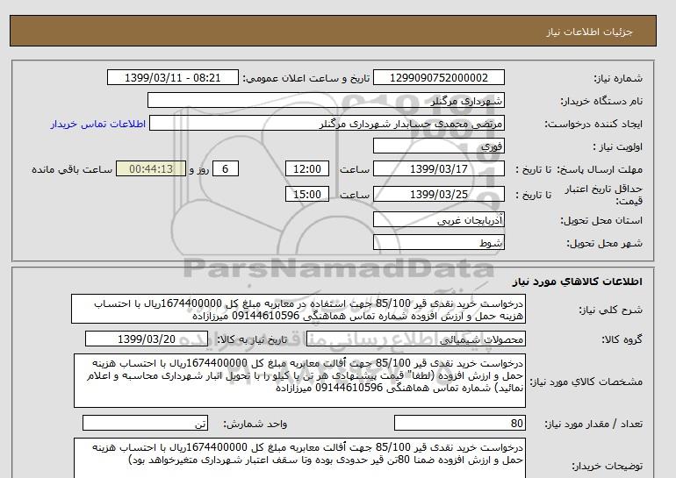Click the header title جزئیات اطلاعات نیاز
Screen dimensions: 676x478
(x=589, y=32)
